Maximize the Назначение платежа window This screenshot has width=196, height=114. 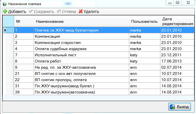pyautogui.click(x=178, y=3)
